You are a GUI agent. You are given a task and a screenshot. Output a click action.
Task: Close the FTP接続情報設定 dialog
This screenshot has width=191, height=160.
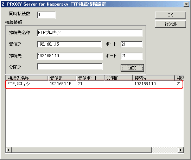(x=186, y=4)
